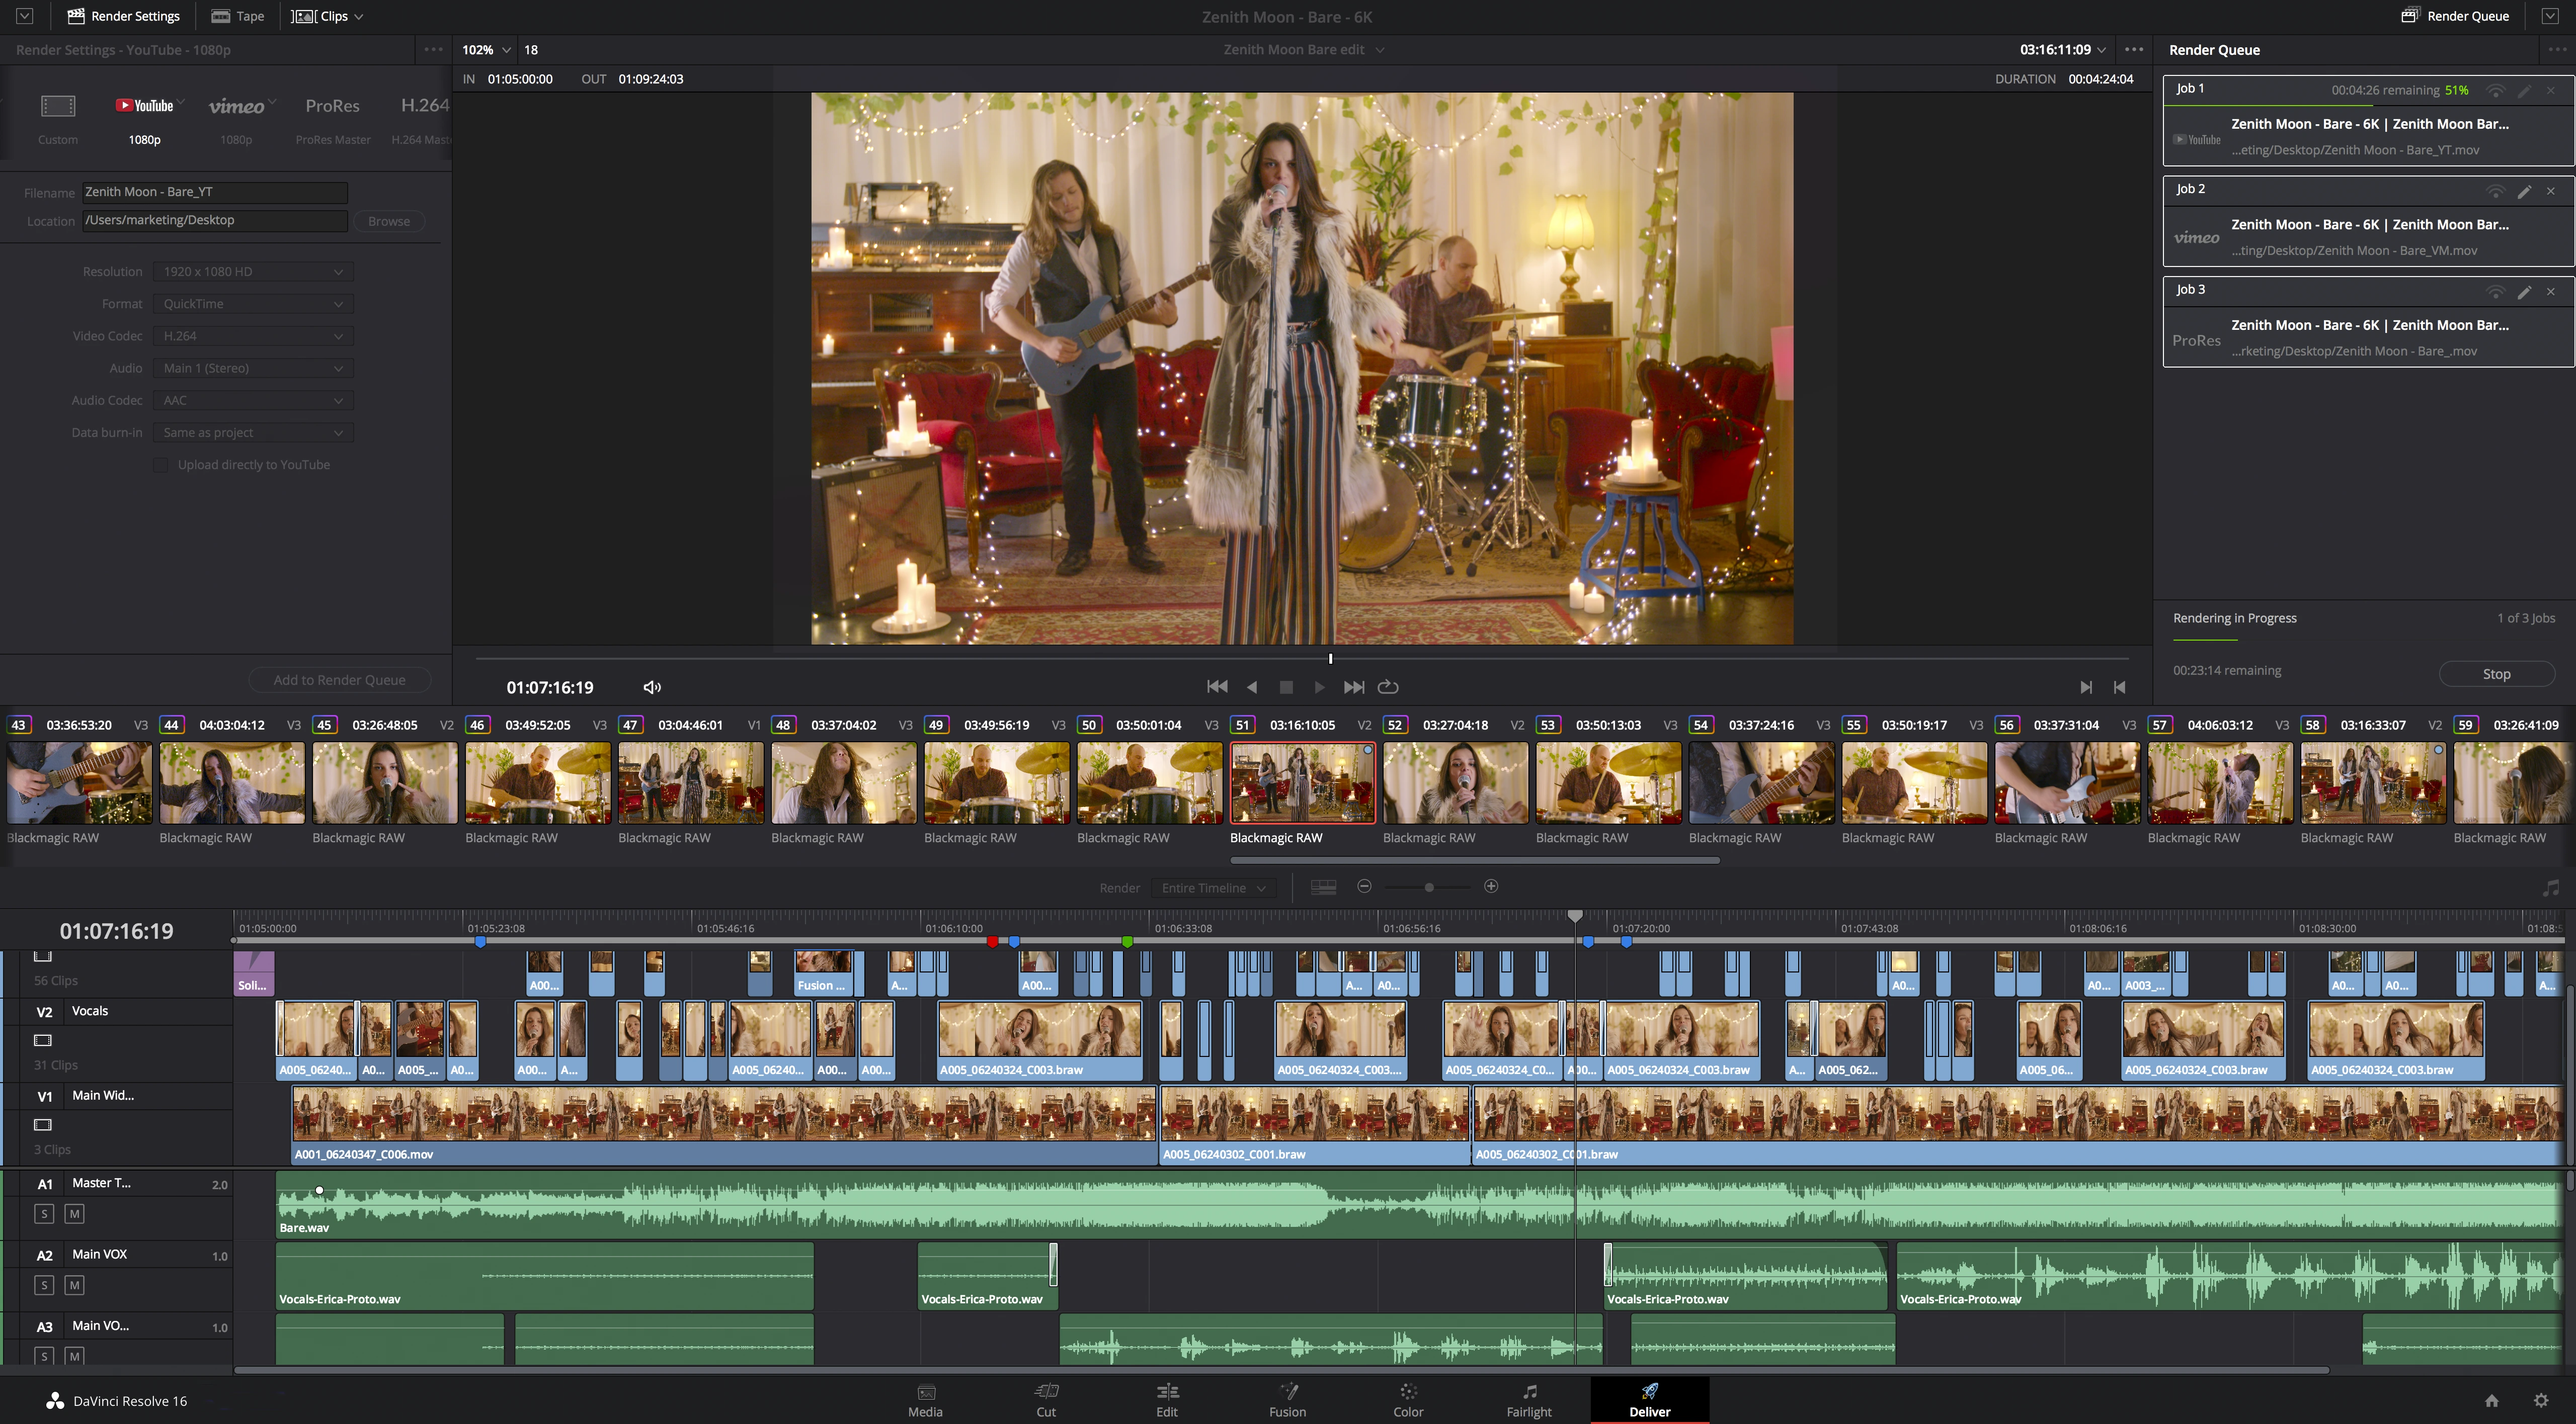Edit Job 1 with the pencil icon
The image size is (2576, 1424).
pyautogui.click(x=2524, y=90)
